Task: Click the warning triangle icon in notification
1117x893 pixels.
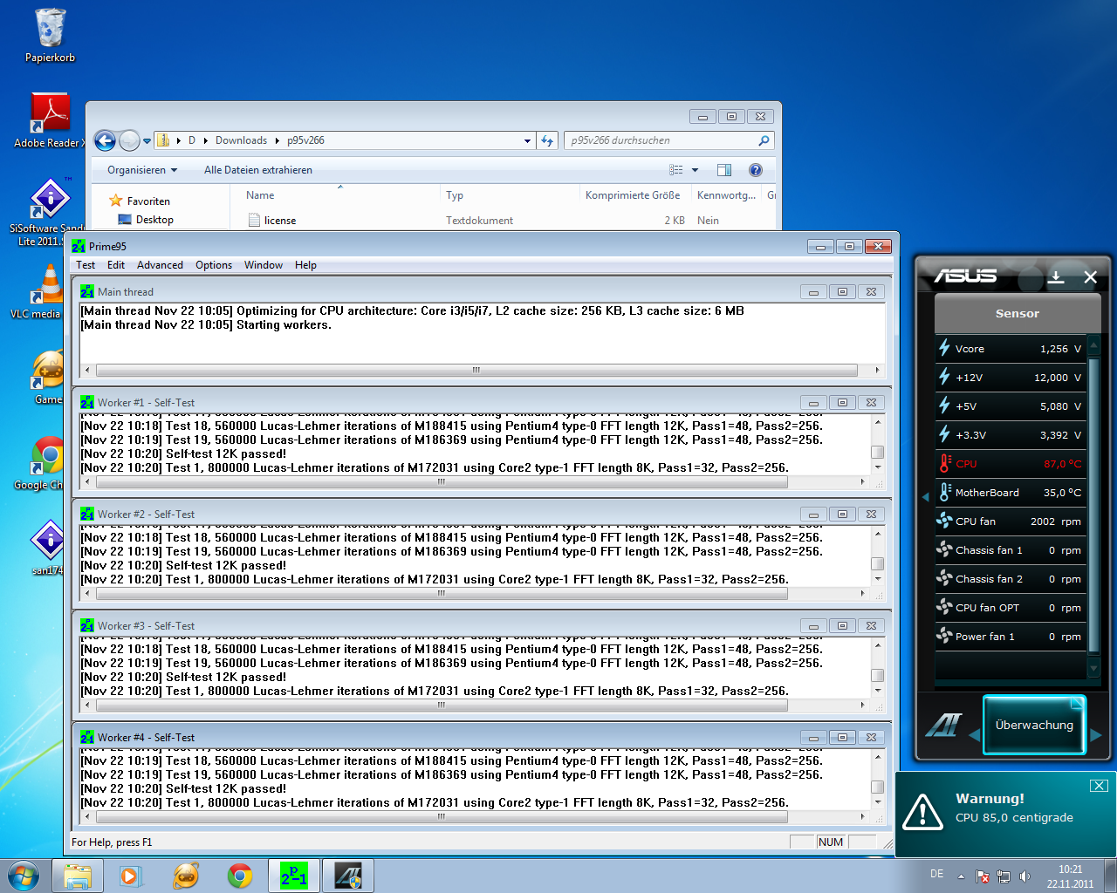Action: [x=922, y=811]
